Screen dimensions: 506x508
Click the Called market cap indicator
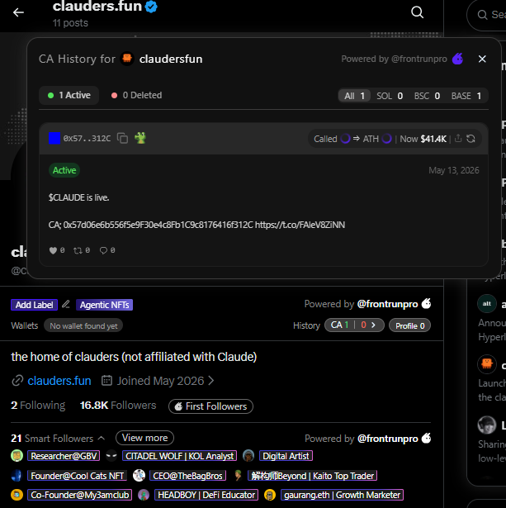click(332, 139)
